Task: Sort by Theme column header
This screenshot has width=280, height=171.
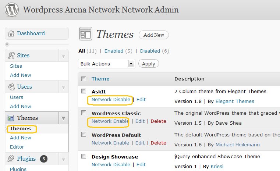Action: pos(100,79)
